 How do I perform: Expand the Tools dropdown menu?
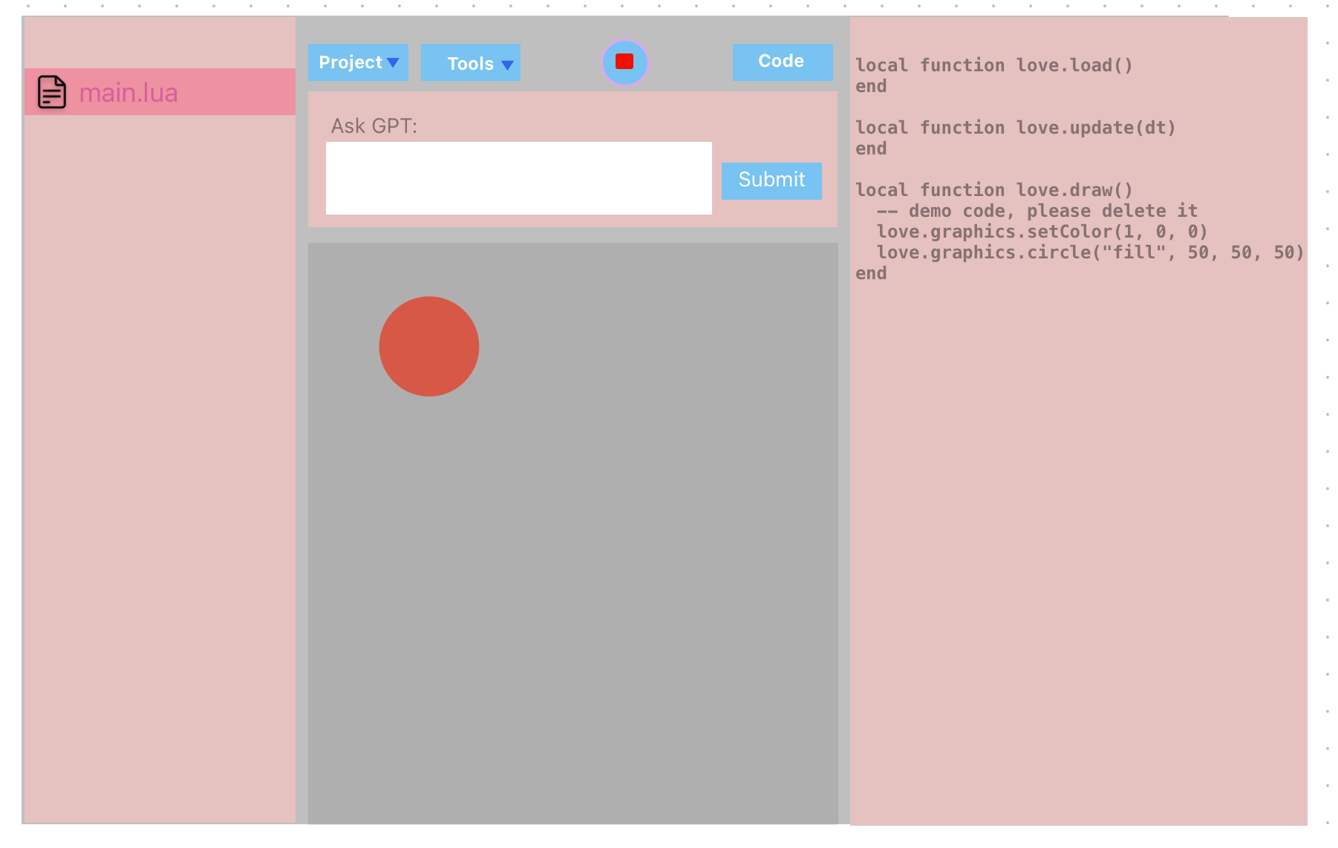coord(471,62)
